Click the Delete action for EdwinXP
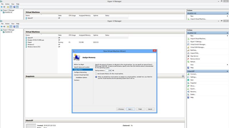 click(193, 94)
